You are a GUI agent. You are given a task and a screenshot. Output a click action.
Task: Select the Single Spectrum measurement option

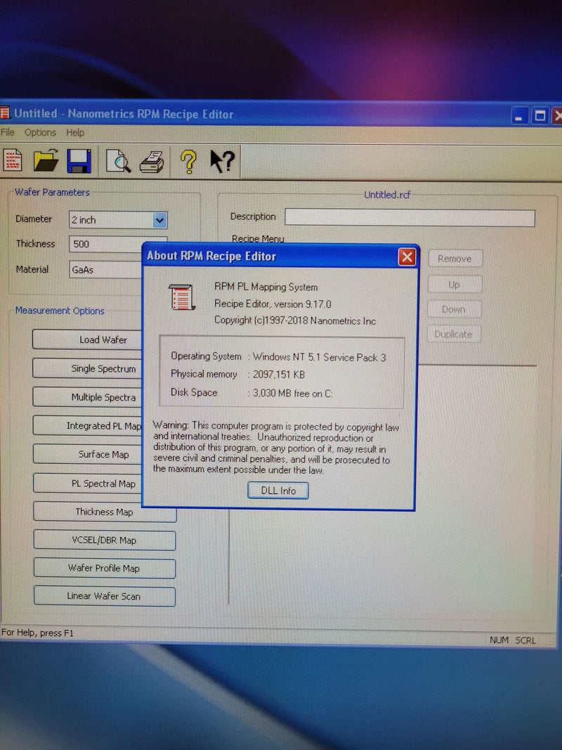click(x=103, y=368)
